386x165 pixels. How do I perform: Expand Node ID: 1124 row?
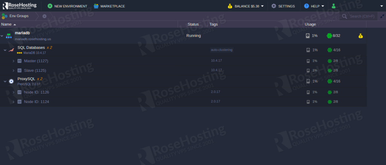tap(14, 102)
